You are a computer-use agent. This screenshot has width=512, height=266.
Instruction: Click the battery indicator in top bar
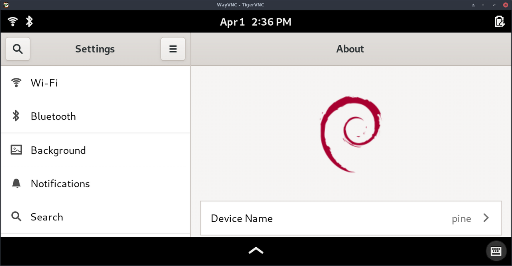tap(500, 21)
